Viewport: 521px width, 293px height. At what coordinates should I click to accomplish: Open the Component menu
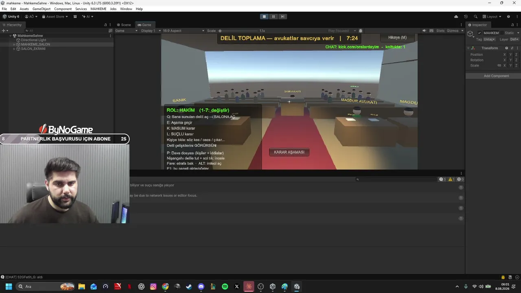pos(63,9)
